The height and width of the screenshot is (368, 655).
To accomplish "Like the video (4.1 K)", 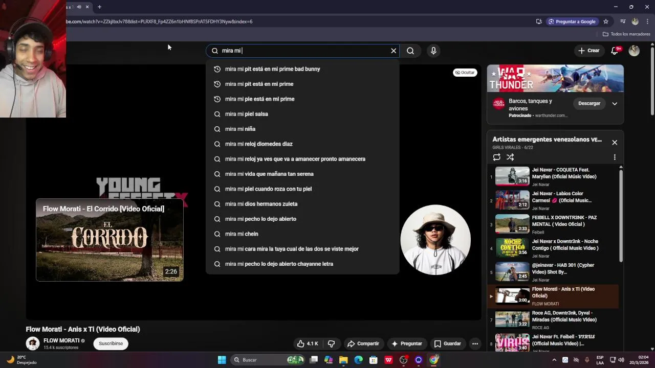I will point(308,343).
